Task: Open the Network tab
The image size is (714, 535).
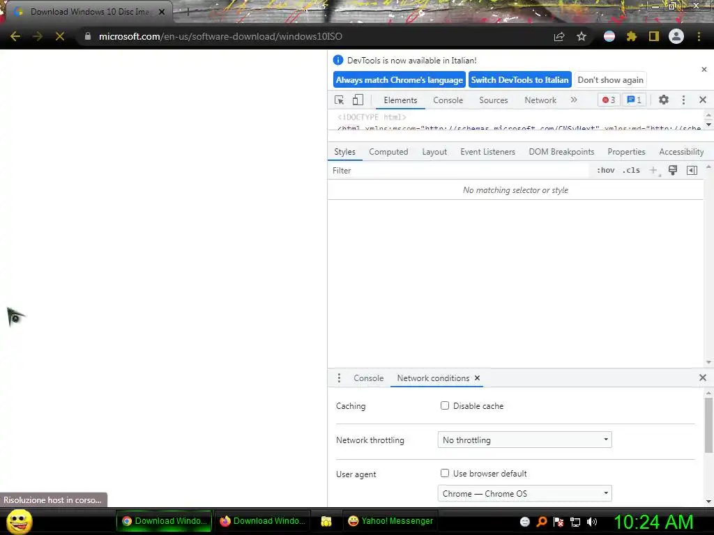Action: click(x=540, y=100)
